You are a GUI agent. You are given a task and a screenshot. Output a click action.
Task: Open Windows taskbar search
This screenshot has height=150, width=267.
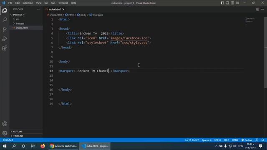(14, 146)
